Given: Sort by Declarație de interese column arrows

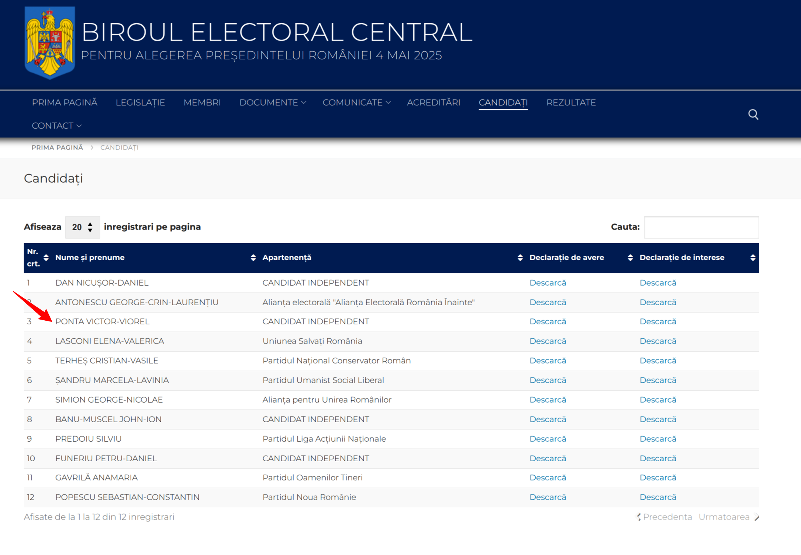Looking at the screenshot, I should [x=753, y=258].
